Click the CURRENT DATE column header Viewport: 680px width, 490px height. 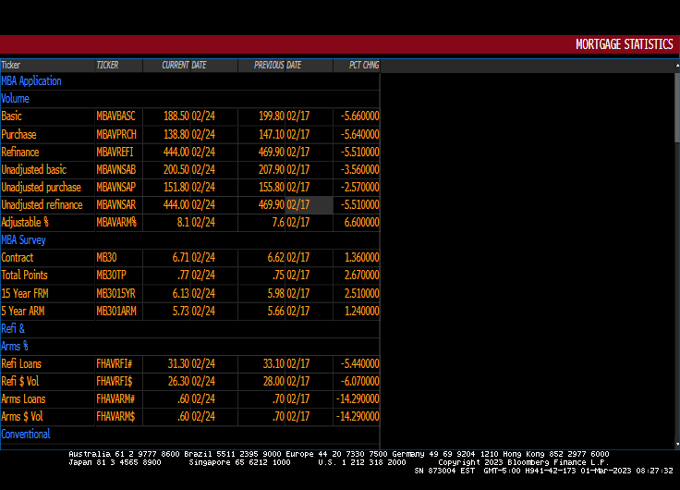tap(184, 66)
